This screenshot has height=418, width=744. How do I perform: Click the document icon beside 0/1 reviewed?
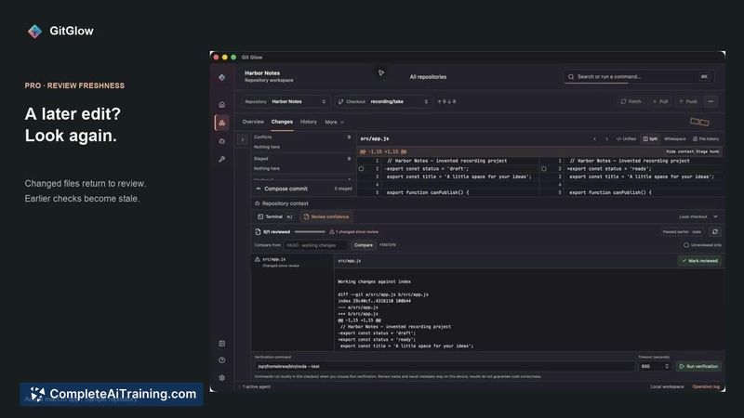point(258,231)
